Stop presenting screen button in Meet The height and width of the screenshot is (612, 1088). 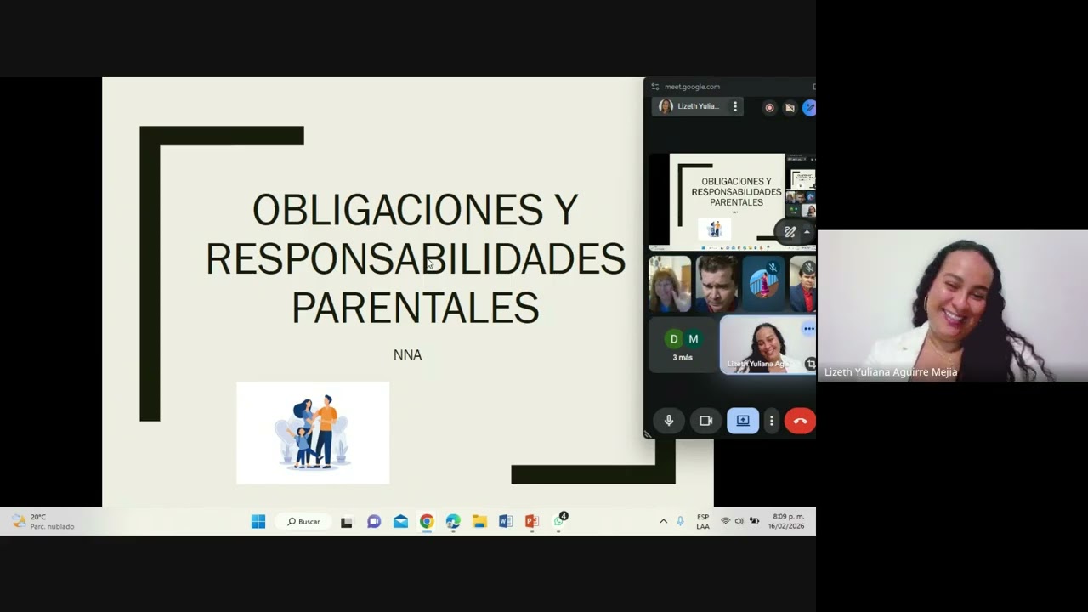pos(743,421)
